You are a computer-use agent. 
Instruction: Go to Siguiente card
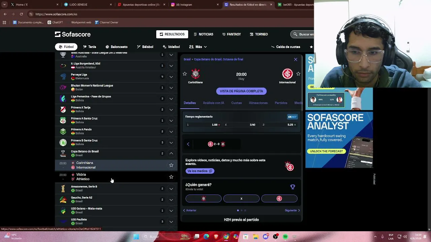tap(292, 210)
